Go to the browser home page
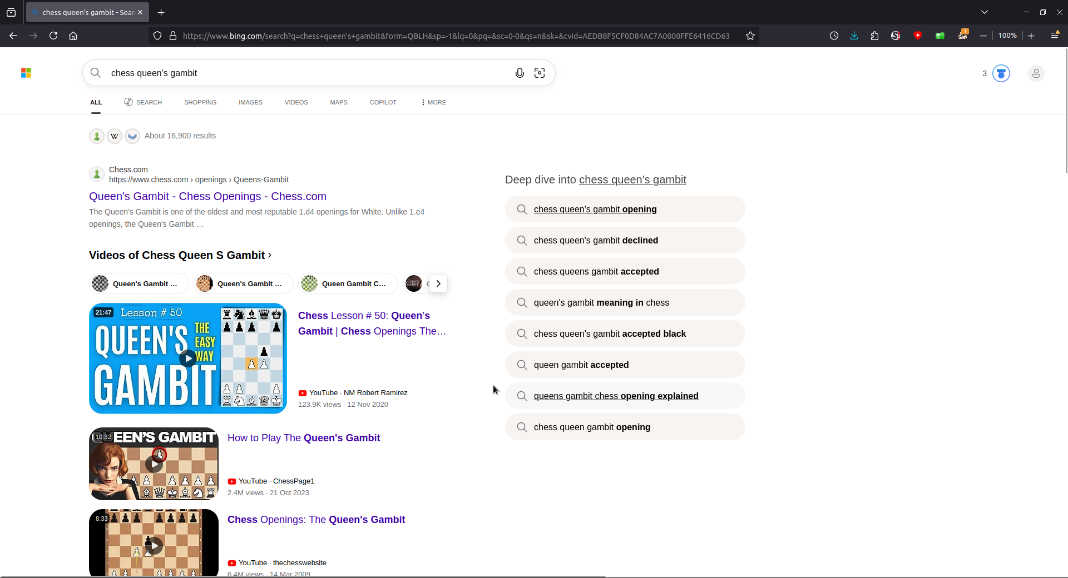 coord(73,36)
